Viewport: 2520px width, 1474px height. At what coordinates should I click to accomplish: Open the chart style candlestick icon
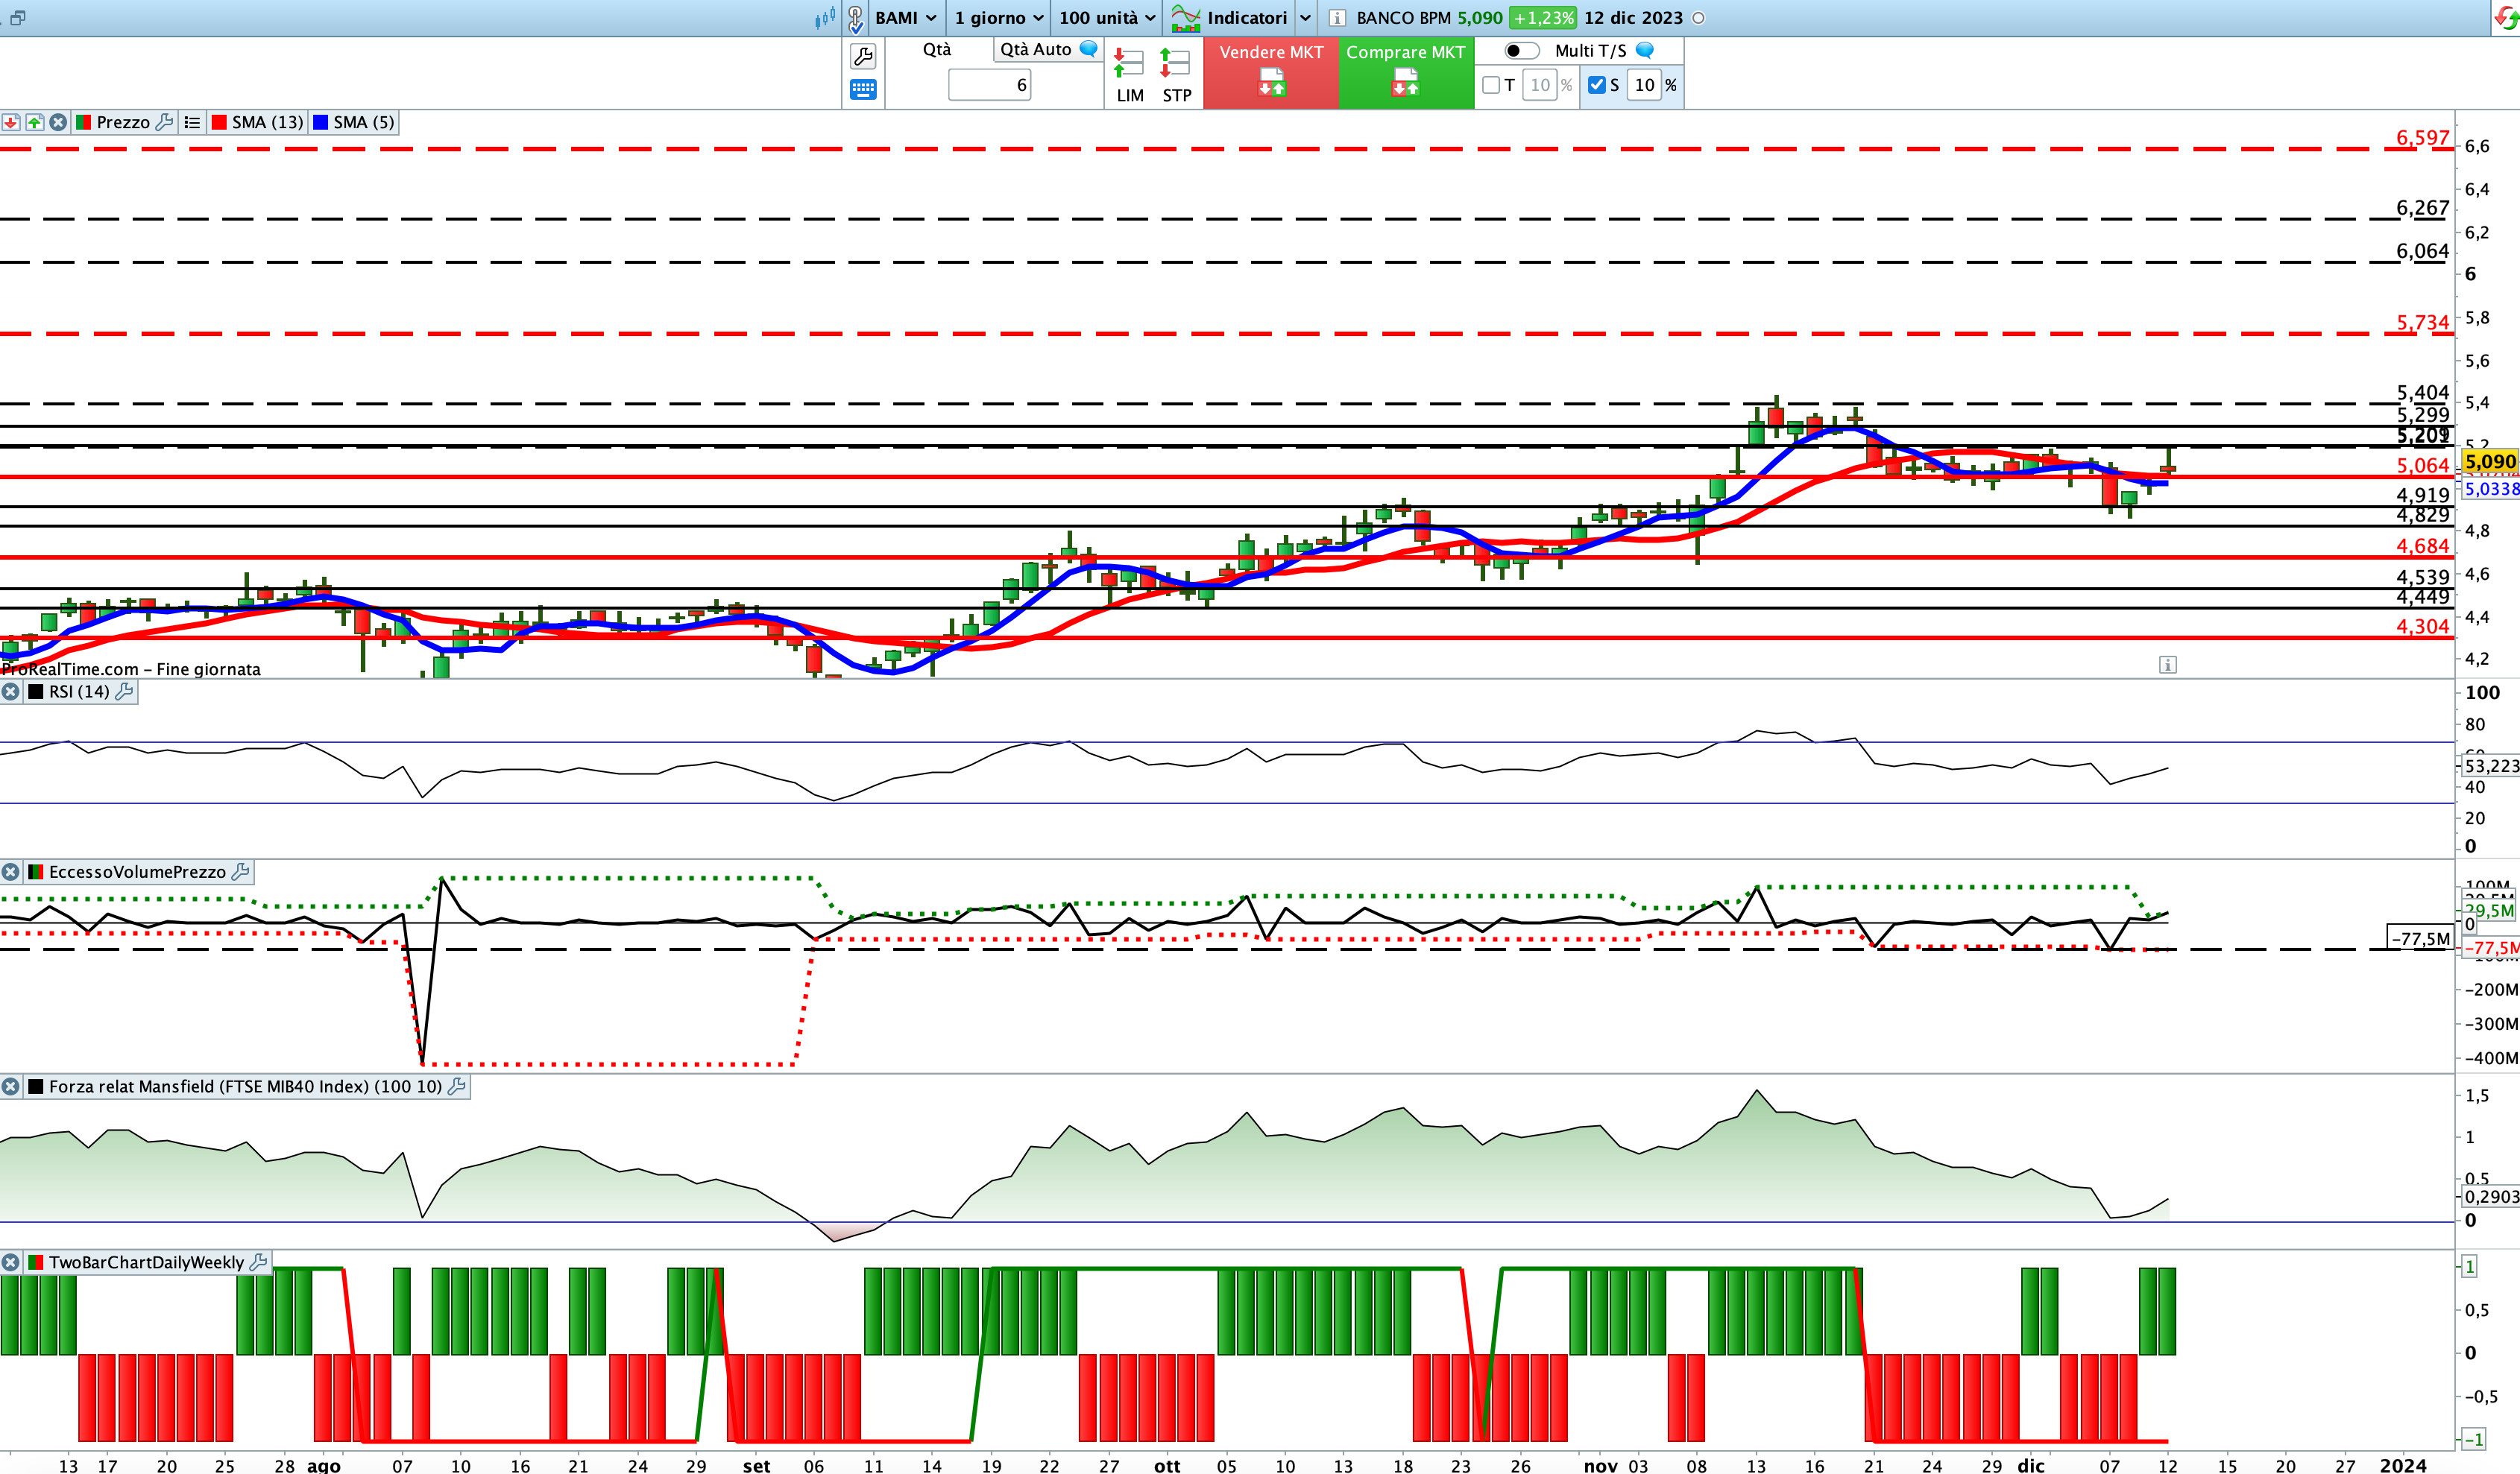coord(825,17)
